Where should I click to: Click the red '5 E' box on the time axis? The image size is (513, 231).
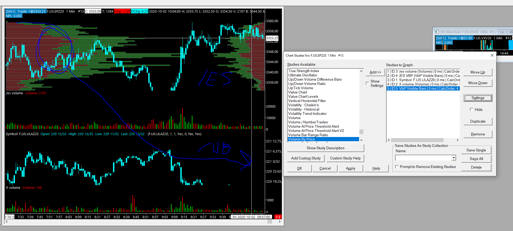pyautogui.click(x=278, y=217)
